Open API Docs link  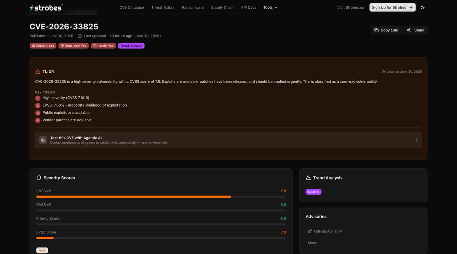tap(249, 8)
